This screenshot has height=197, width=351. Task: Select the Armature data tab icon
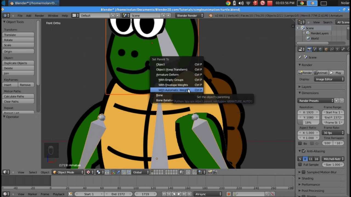(337, 49)
